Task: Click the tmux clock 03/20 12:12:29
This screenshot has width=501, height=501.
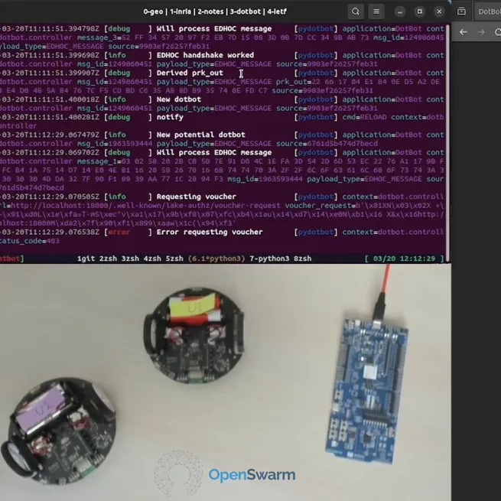Action: (404, 259)
